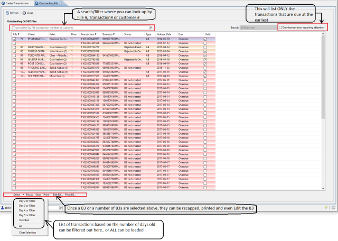Screen dimensions: 338x241
Task: Enable Only transactions requiring attention checkbox
Action: coord(280,27)
